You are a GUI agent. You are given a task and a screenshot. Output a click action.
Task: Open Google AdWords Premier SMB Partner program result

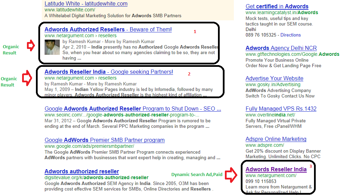point(105,140)
